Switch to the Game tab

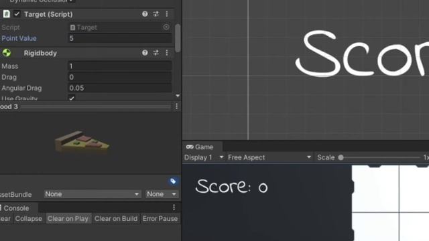tap(202, 147)
